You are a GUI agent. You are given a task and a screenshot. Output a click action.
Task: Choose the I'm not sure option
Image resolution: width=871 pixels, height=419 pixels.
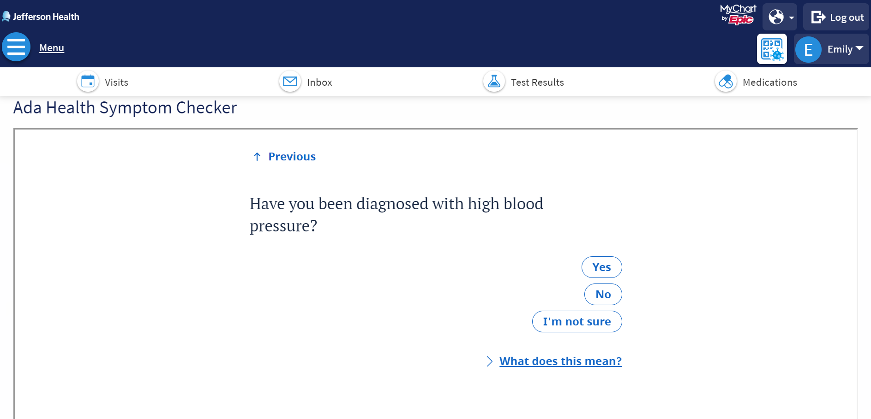tap(577, 321)
